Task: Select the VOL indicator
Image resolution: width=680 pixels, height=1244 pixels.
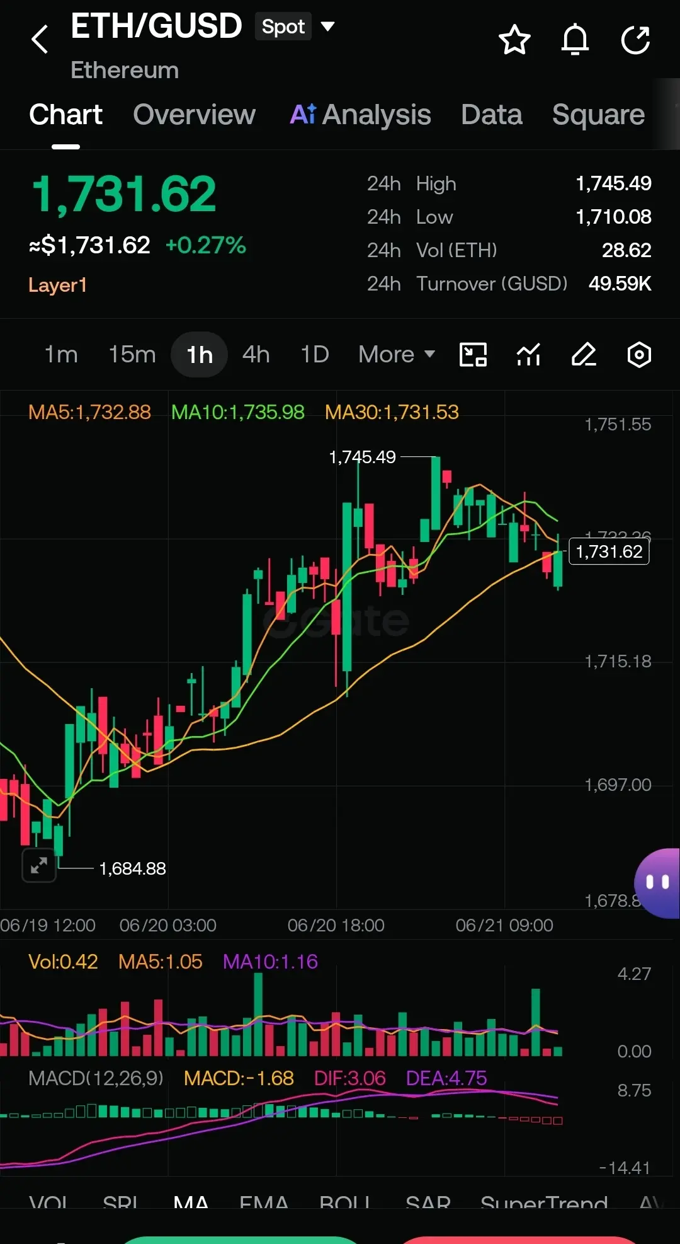Action: 48,1202
